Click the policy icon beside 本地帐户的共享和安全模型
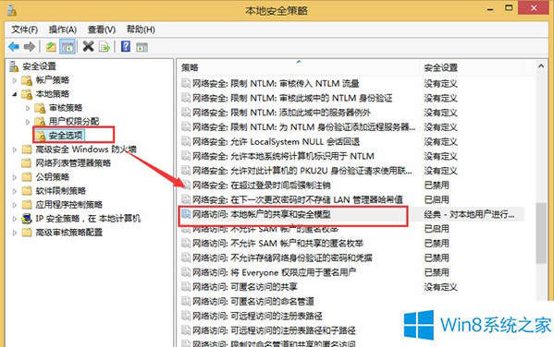The width and height of the screenshot is (554, 347). [x=186, y=214]
